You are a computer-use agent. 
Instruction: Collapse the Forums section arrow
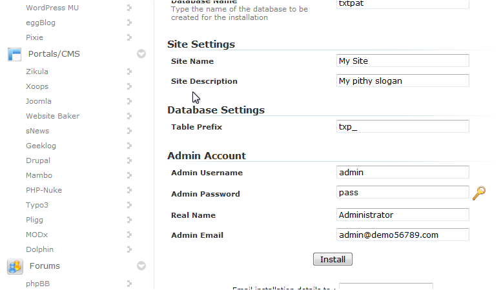click(x=141, y=266)
